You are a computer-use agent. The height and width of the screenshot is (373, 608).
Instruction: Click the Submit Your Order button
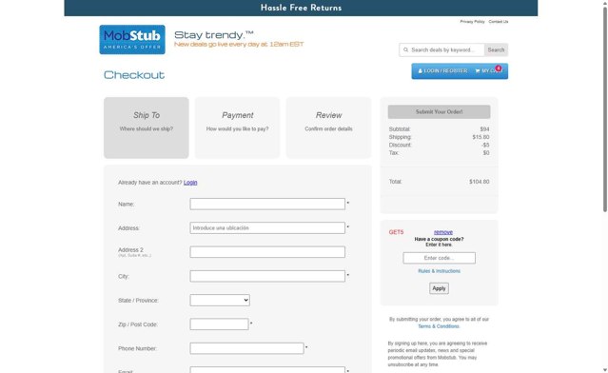[x=439, y=111]
